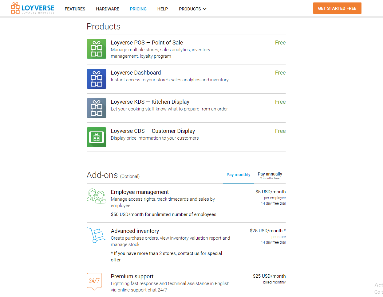Open the Loyverse KDS — Kitchen Display title
Viewport: 383px width, 297px height.
point(150,102)
